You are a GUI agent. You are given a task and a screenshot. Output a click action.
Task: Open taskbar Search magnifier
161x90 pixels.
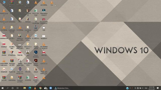pos(8,88)
